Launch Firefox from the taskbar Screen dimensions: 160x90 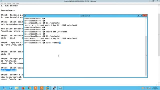coord(23,88)
